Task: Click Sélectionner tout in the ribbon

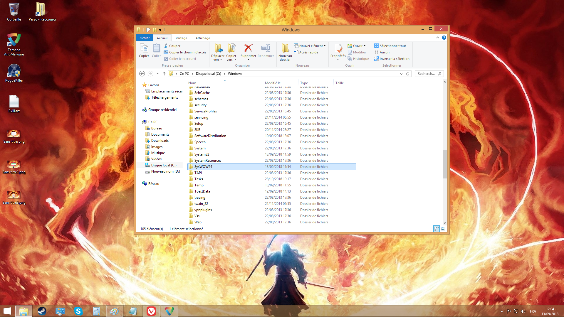Action: pos(392,46)
